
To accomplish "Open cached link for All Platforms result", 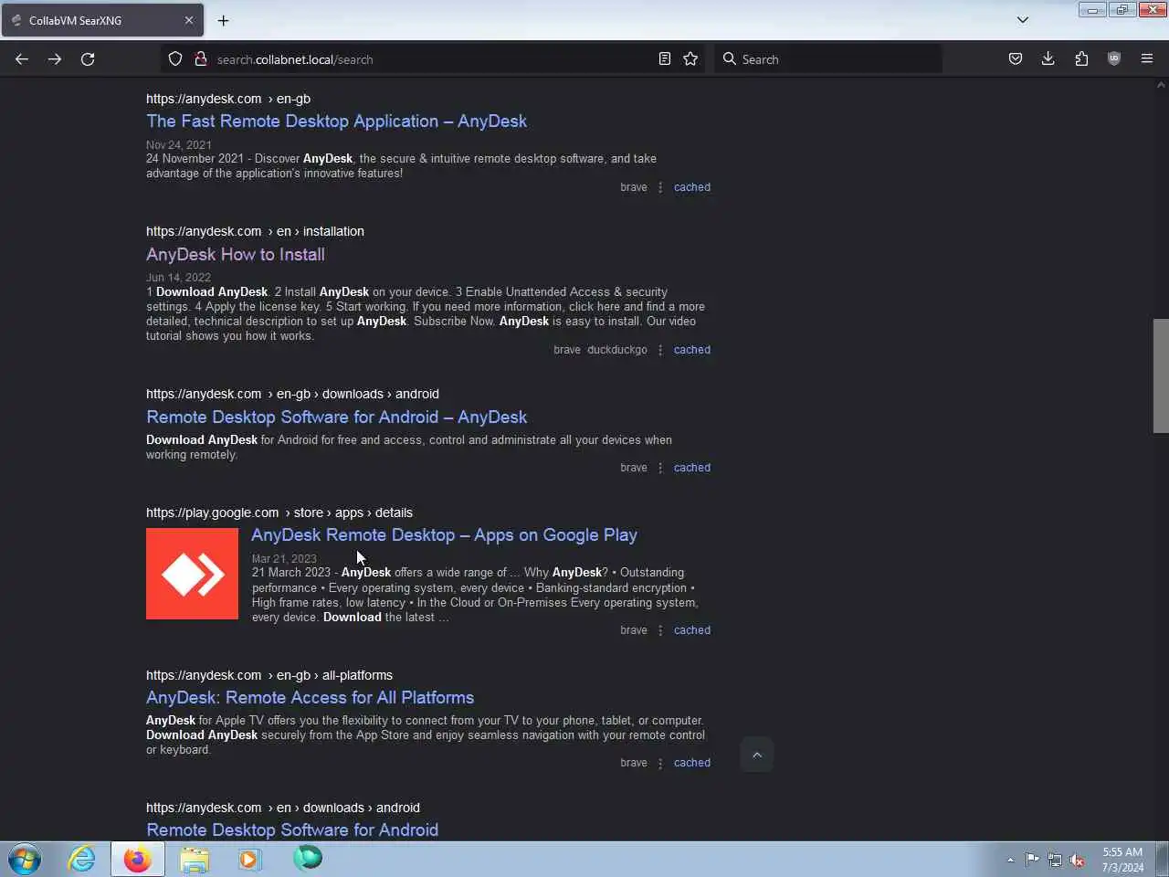I will (x=691, y=763).
